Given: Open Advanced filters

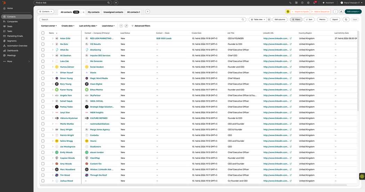Looking at the screenshot, I should click(141, 26).
